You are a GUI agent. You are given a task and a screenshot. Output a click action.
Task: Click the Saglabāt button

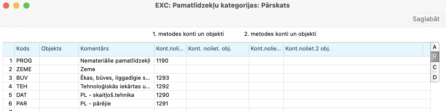426,19
